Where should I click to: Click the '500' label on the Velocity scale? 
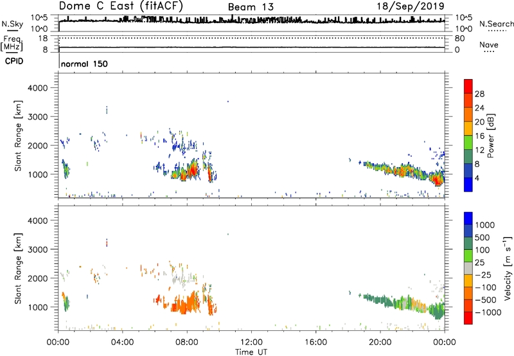482,237
